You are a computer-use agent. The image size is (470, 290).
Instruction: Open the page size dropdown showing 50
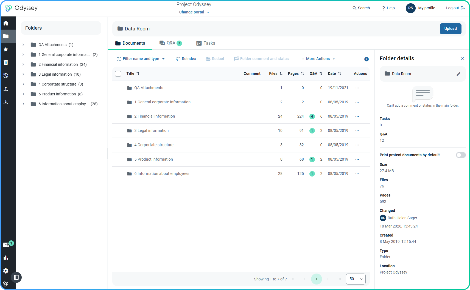pyautogui.click(x=356, y=279)
